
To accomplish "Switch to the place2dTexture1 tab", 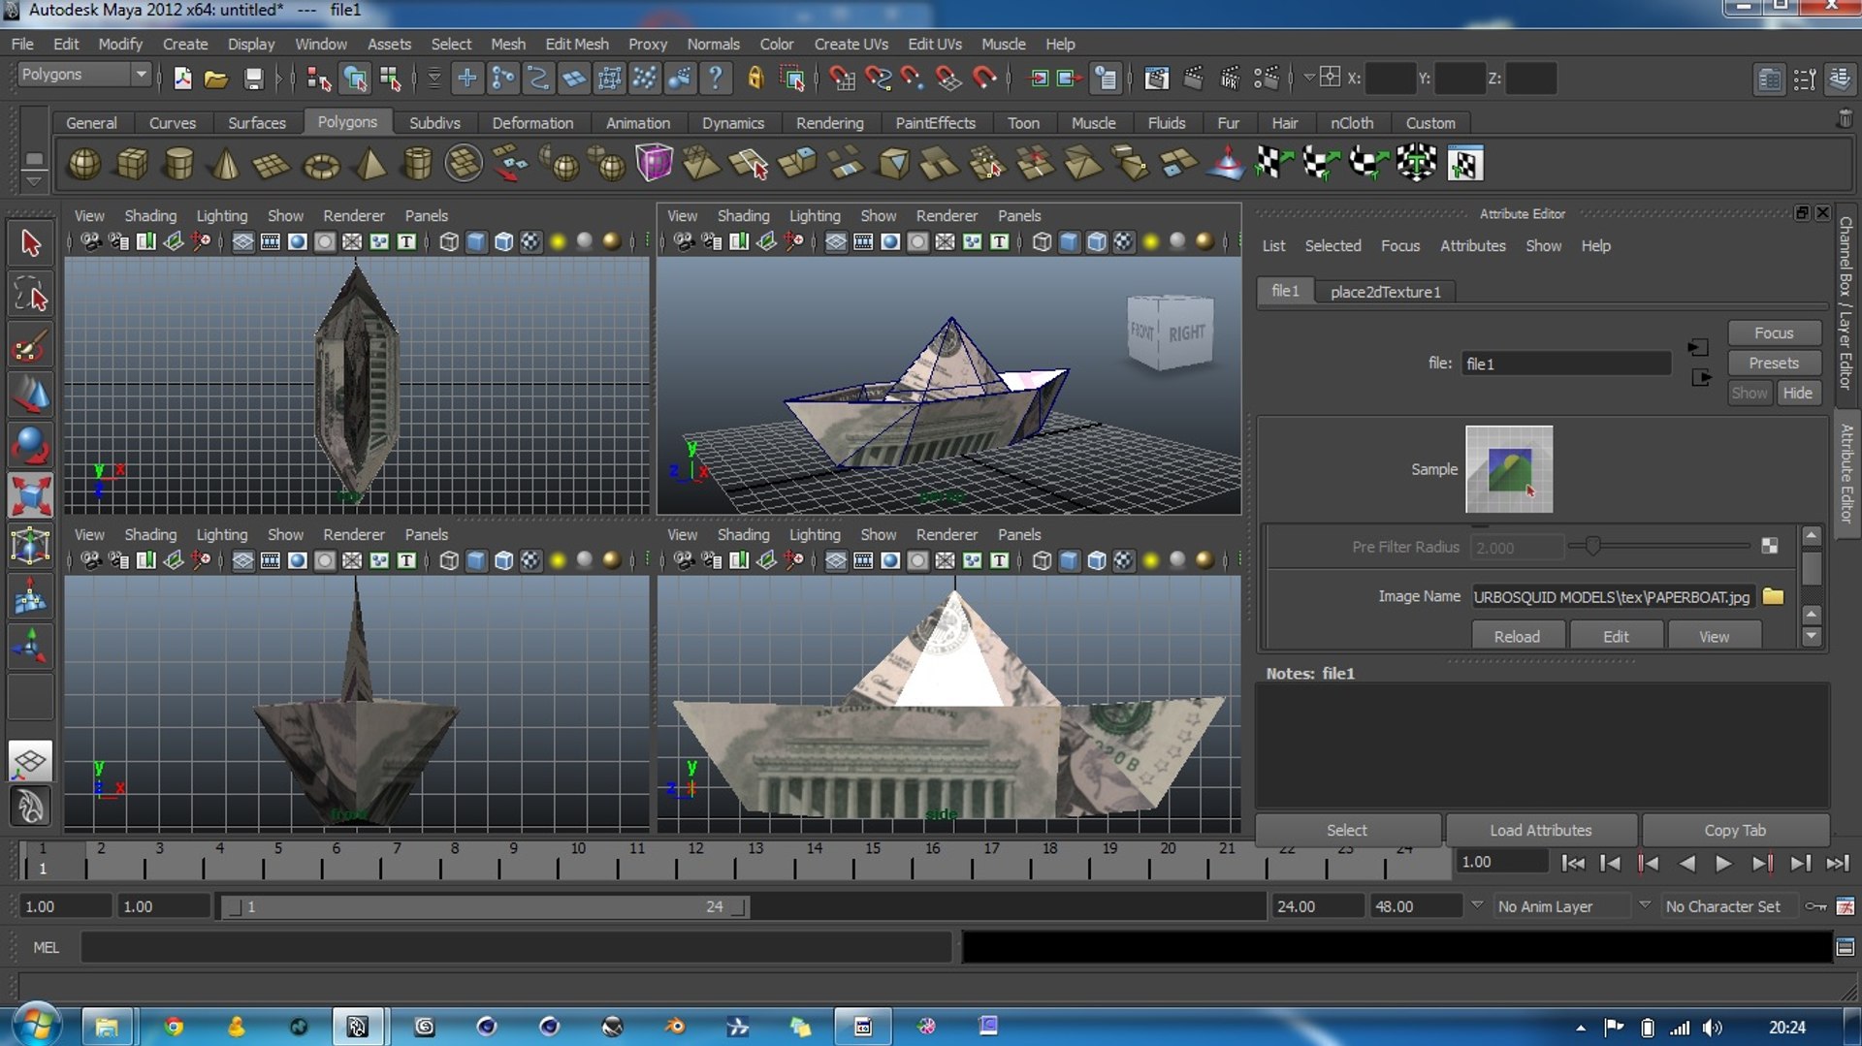I will tap(1385, 292).
